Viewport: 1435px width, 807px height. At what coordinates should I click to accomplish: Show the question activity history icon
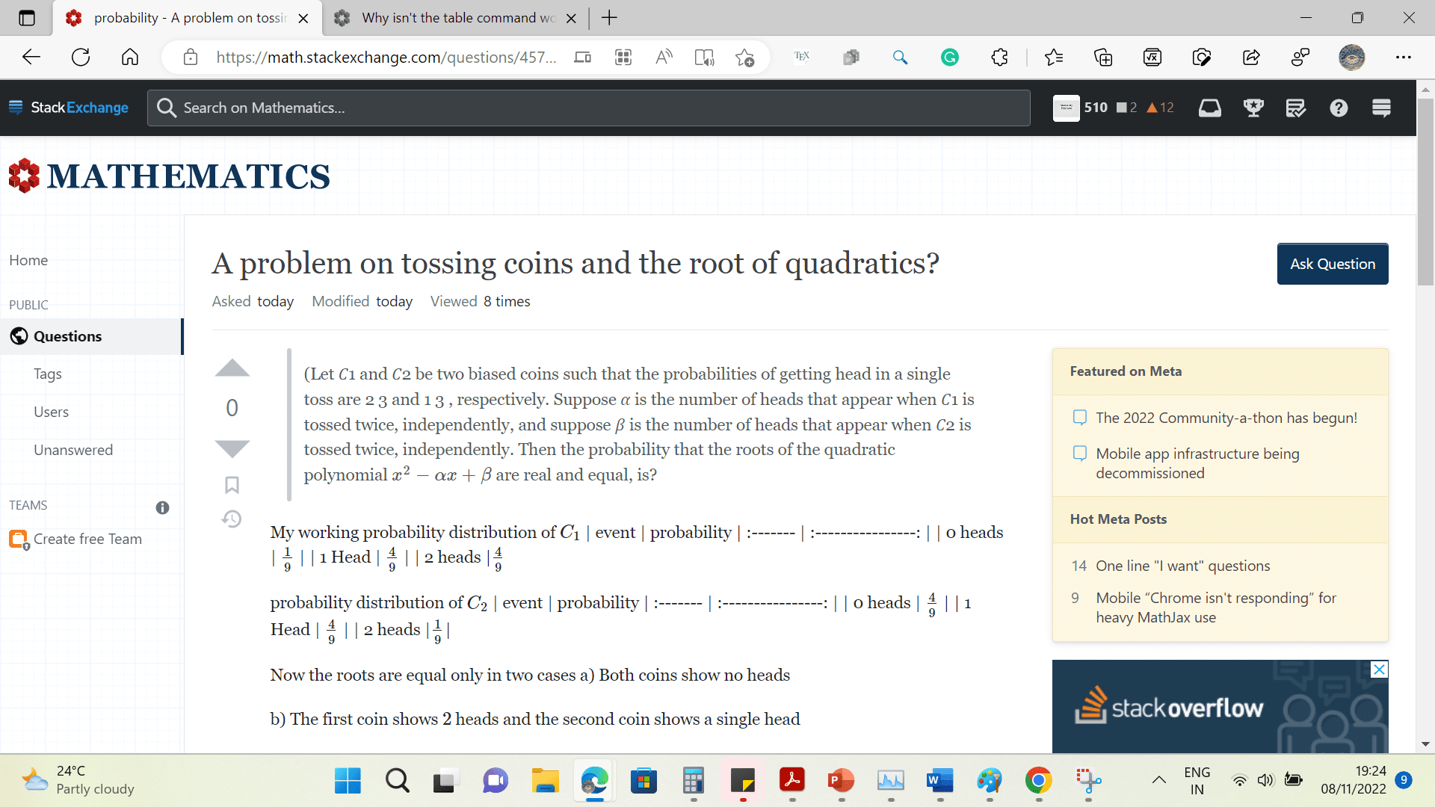[232, 519]
